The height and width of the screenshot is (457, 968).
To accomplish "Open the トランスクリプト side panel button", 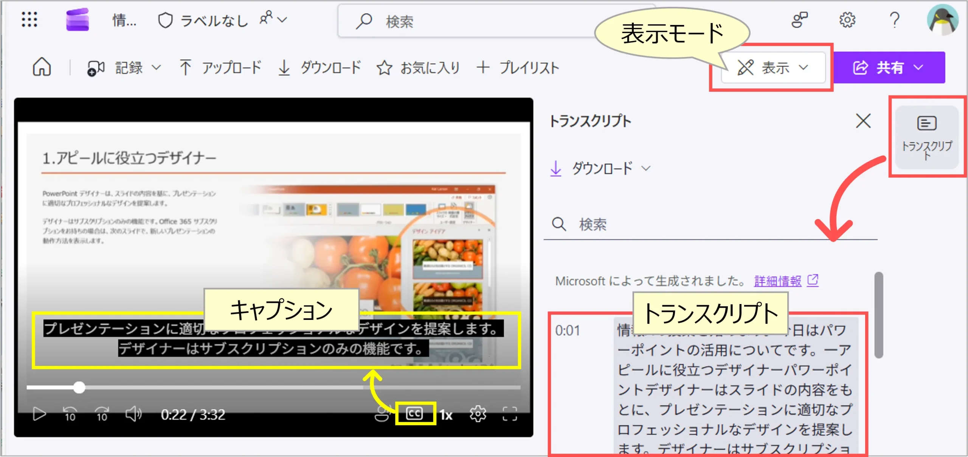I will tap(926, 138).
